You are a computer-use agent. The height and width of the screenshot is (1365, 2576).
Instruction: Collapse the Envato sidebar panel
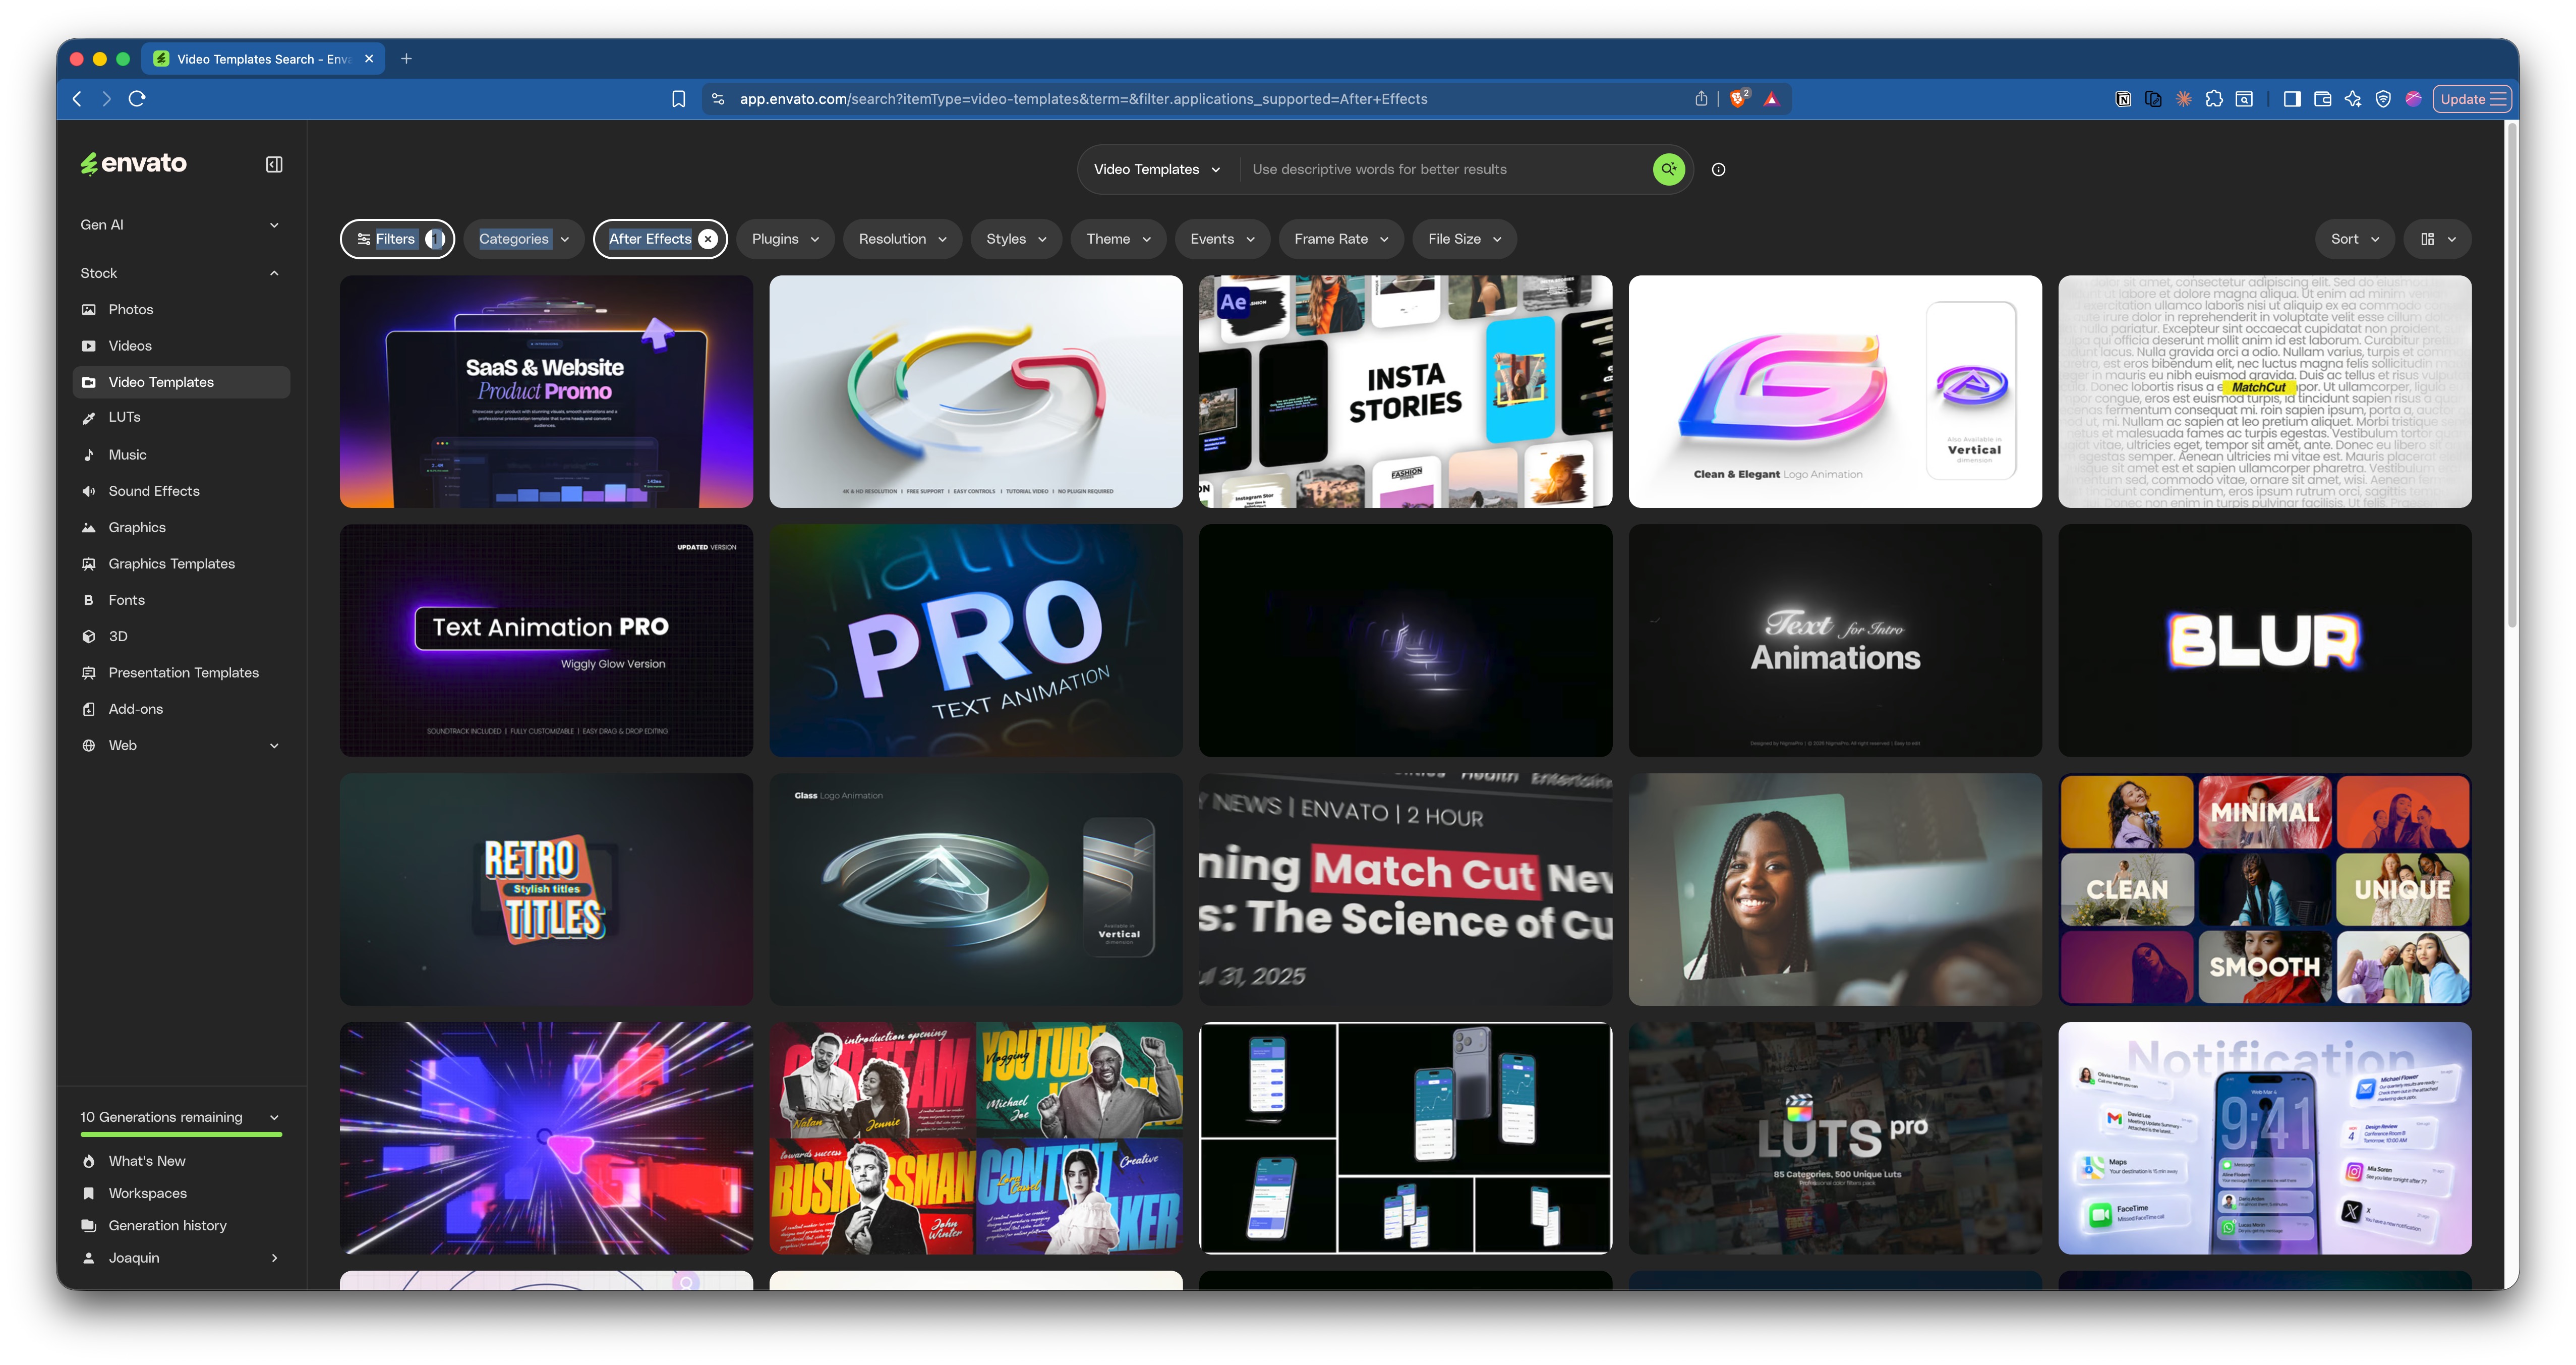coord(274,164)
